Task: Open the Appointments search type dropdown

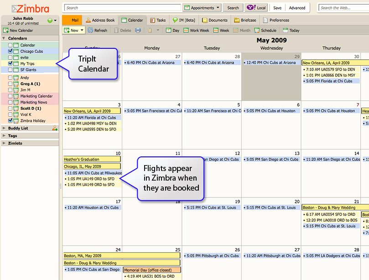Action: click(x=202, y=8)
